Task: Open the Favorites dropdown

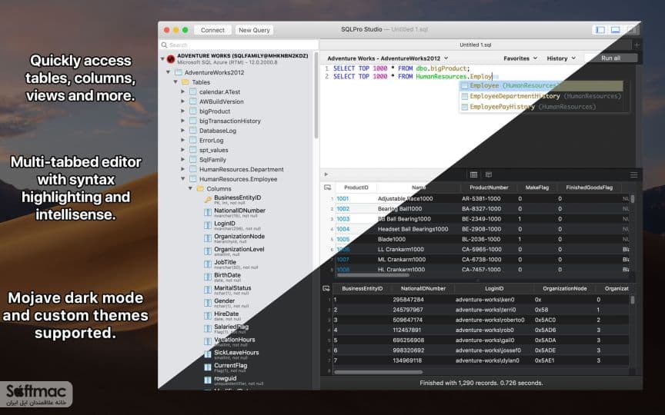Action: 520,58
